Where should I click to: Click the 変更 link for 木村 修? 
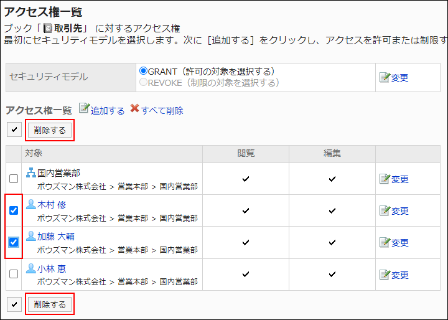click(x=399, y=211)
